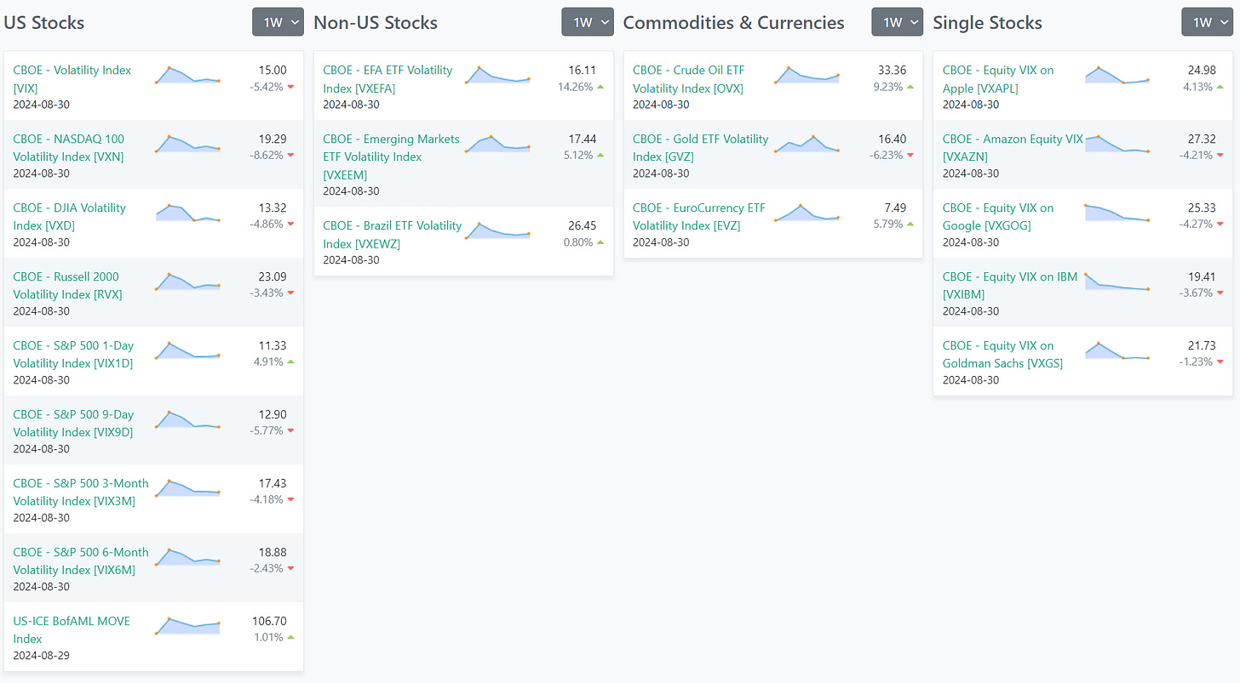
Task: Click the VXN sparkline chart
Action: coord(188,144)
